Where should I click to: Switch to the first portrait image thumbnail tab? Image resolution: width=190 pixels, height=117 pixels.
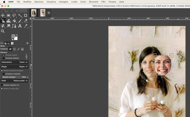tap(34, 13)
